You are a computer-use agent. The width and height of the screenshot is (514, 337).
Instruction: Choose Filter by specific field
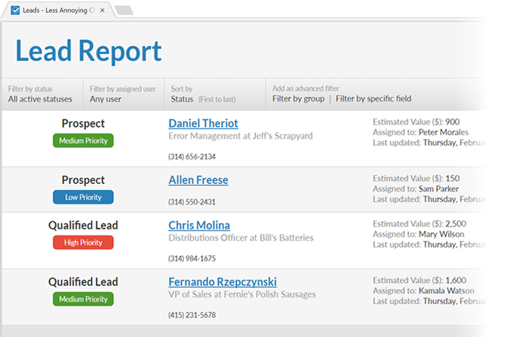coord(373,99)
